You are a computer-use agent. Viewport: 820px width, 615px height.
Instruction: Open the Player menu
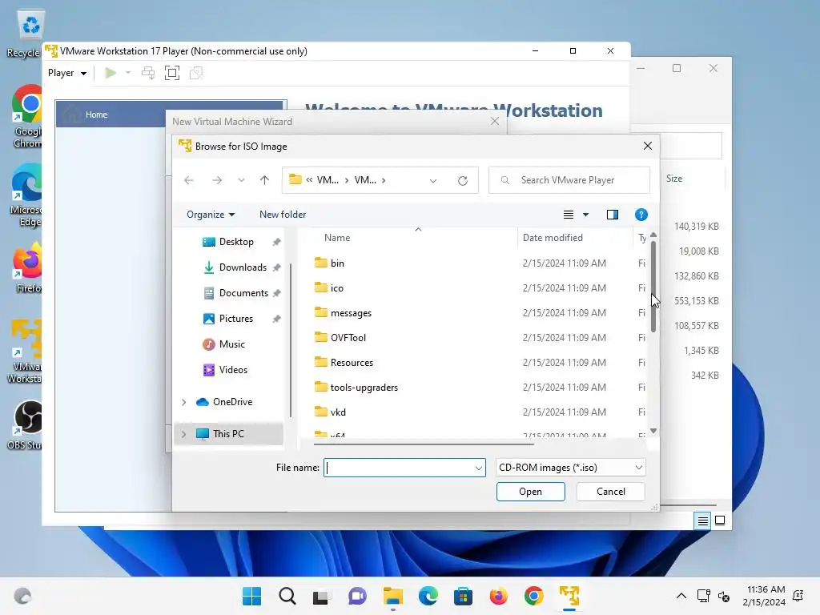pyautogui.click(x=67, y=73)
